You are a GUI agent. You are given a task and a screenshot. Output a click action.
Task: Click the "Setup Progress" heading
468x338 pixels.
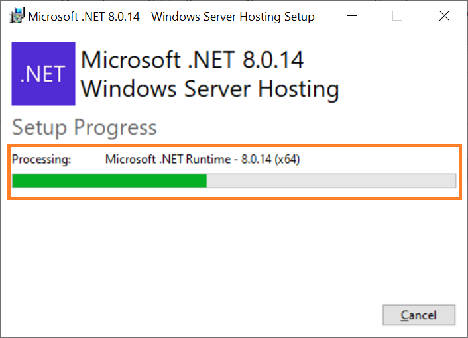point(84,128)
